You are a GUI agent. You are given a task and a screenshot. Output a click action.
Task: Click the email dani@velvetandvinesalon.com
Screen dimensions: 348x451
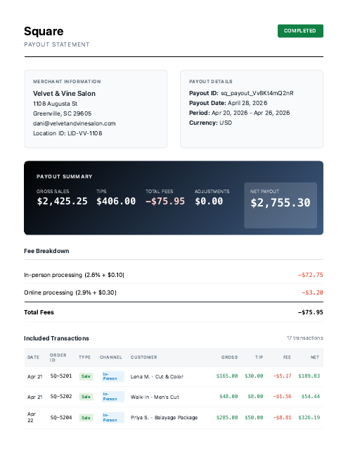pyautogui.click(x=75, y=123)
